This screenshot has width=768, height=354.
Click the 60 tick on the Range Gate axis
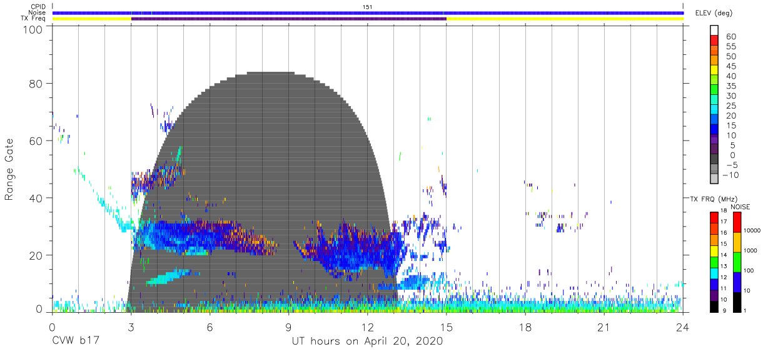click(36, 140)
